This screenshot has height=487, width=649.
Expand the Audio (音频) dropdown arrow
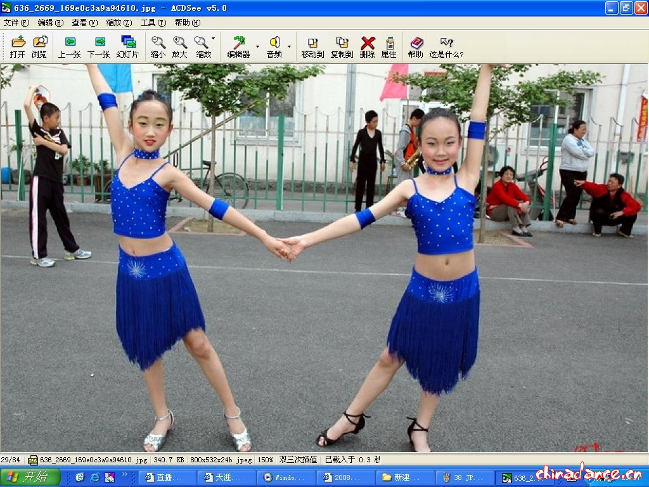[x=289, y=46]
